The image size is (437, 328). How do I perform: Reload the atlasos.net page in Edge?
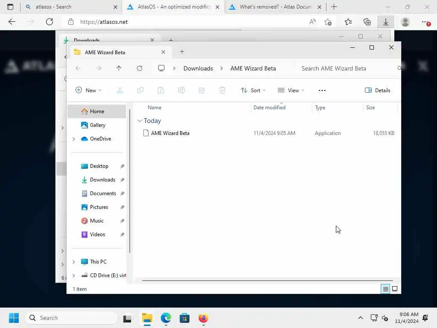[50, 22]
